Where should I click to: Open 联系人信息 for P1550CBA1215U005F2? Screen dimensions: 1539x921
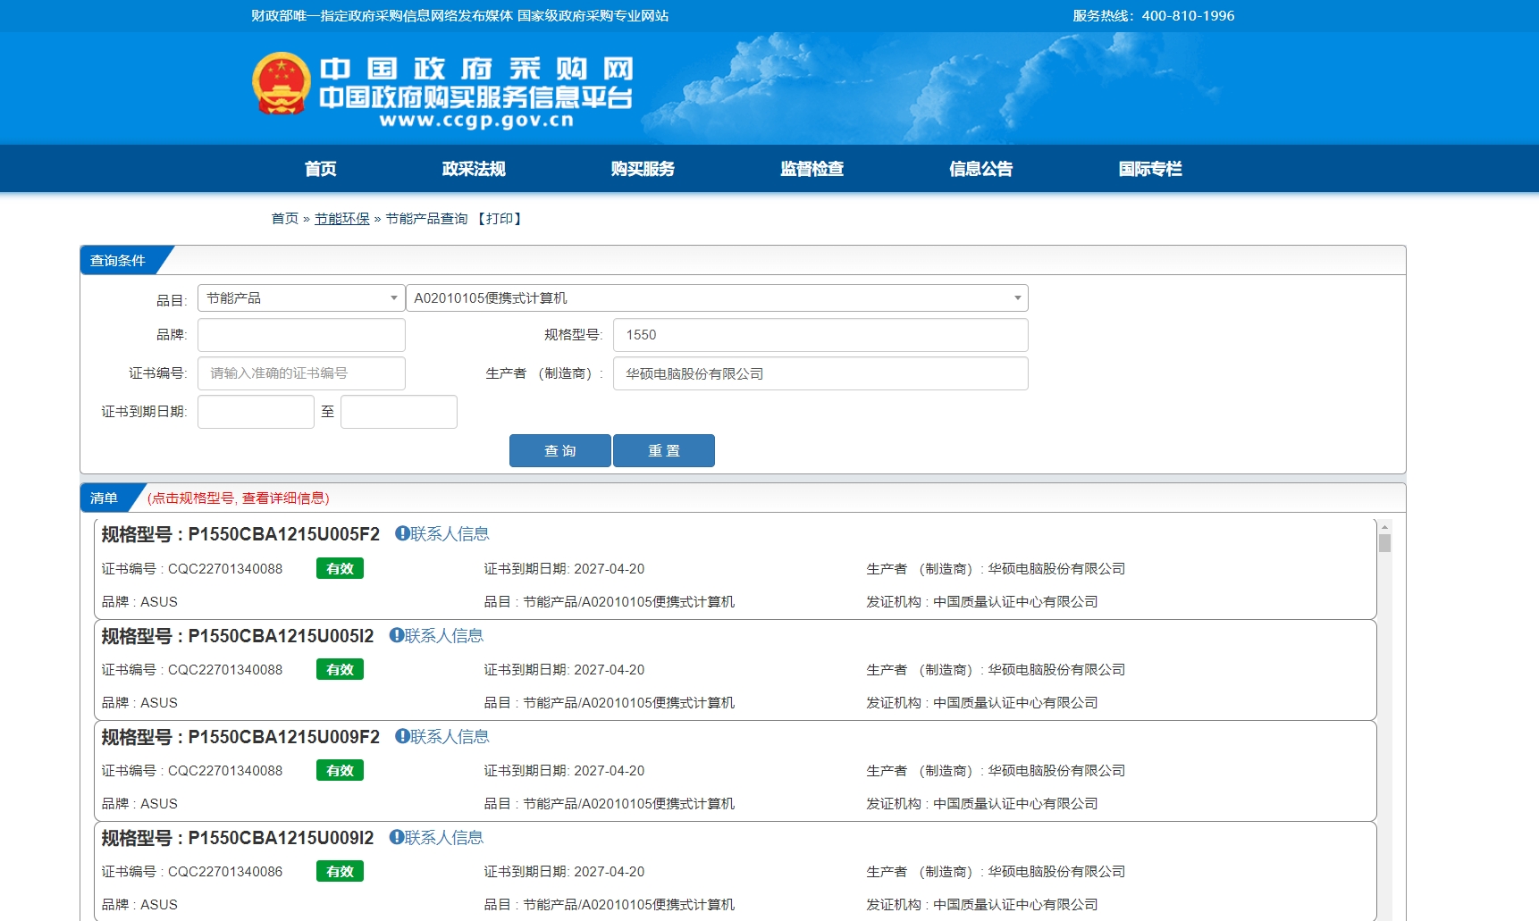[x=450, y=533]
